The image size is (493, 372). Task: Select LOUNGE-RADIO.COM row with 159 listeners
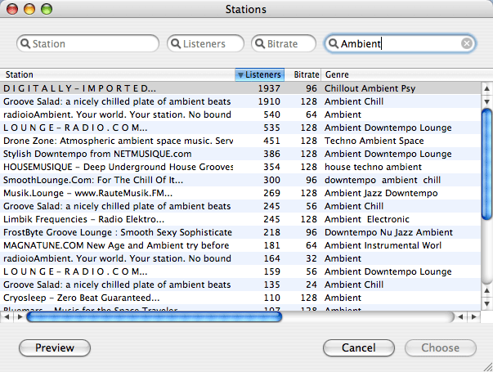tap(240, 271)
